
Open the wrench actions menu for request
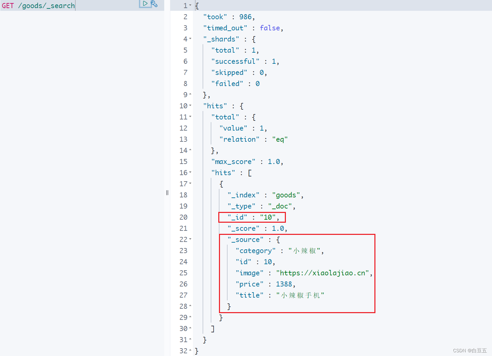tap(154, 4)
